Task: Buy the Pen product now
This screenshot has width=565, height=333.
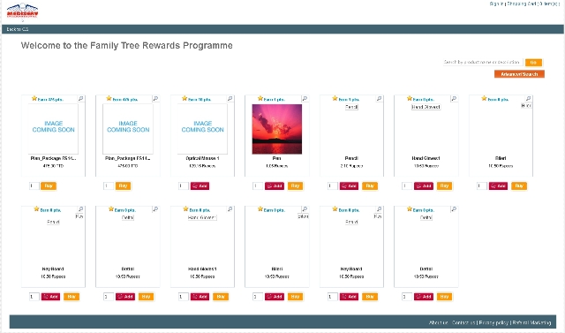Action: click(295, 186)
